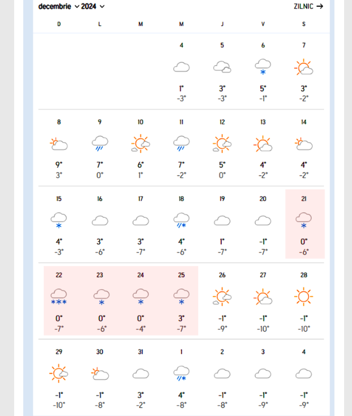Viewport: 352px width, 416px height.
Task: Select day 25 in the calendar
Action: click(x=181, y=300)
